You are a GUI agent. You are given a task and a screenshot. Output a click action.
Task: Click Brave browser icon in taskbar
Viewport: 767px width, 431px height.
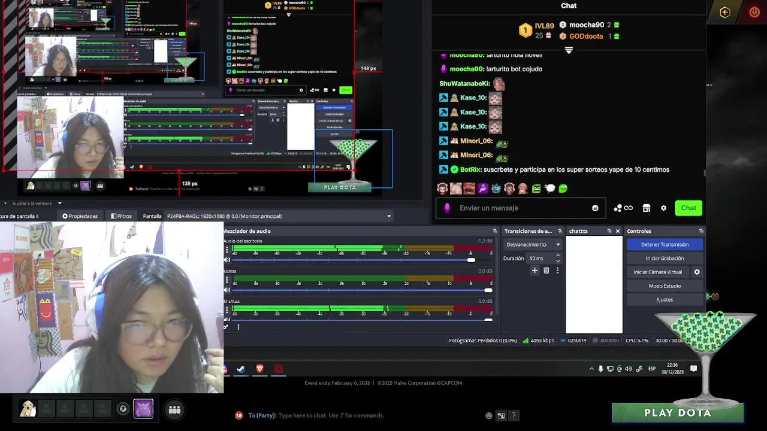(x=259, y=369)
